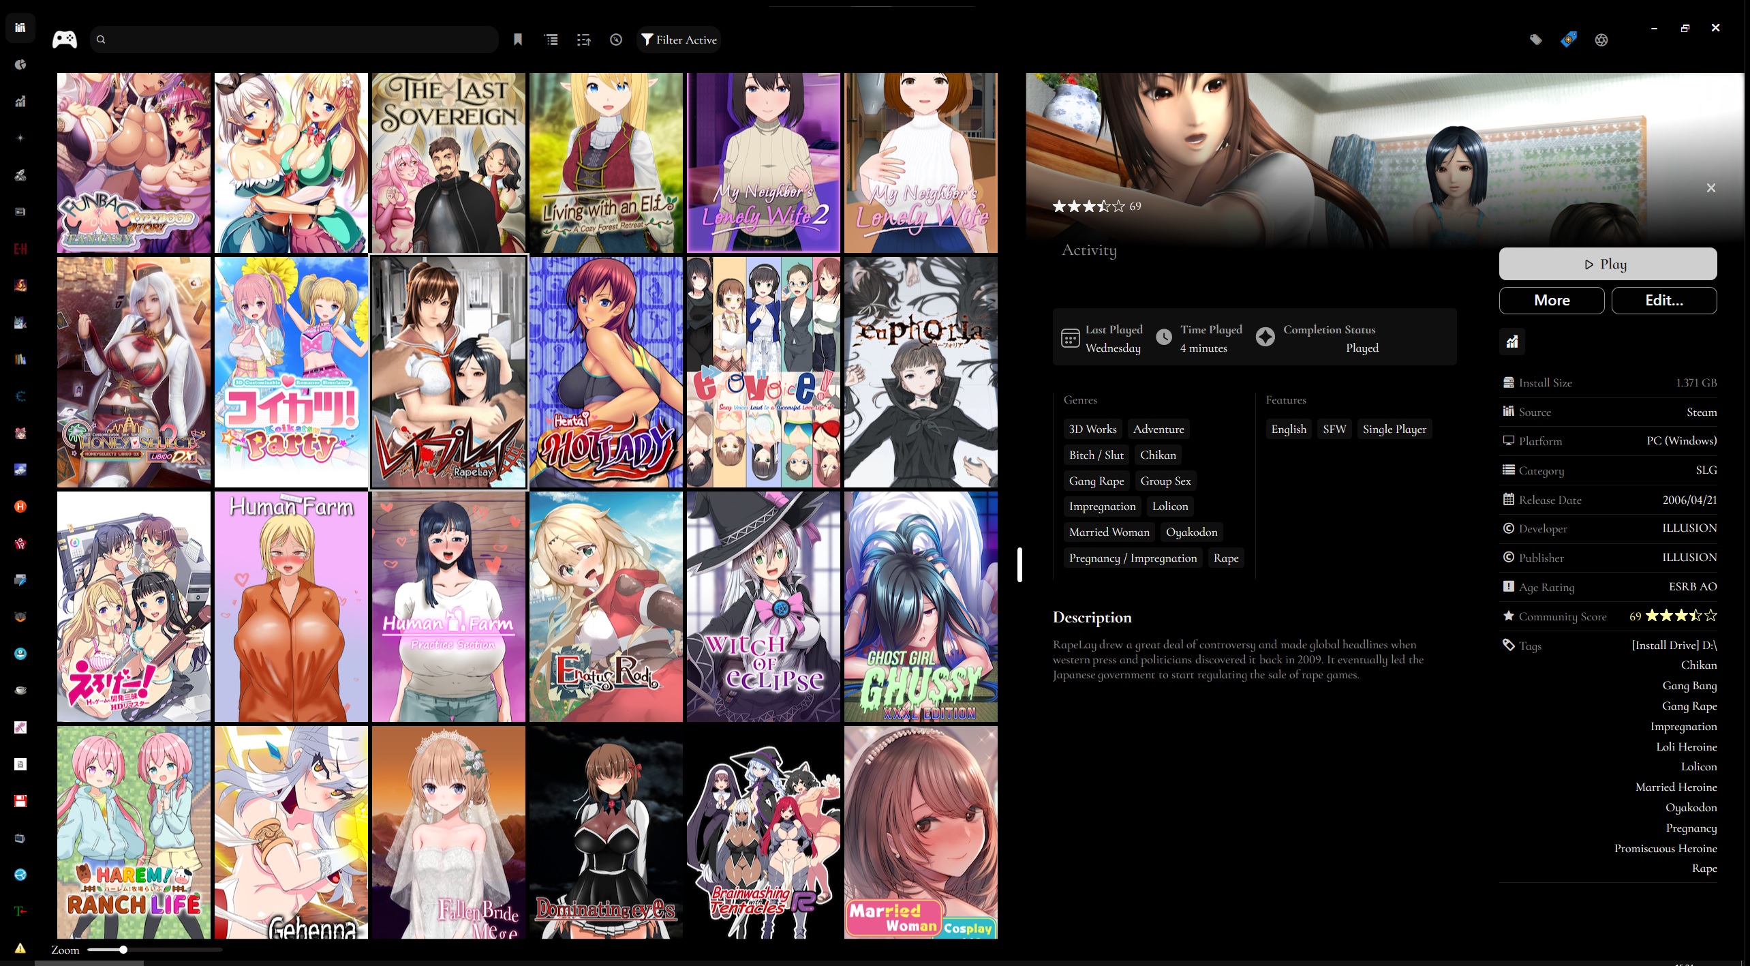
Task: Click the green T with red arrow icon
Action: [x=20, y=911]
